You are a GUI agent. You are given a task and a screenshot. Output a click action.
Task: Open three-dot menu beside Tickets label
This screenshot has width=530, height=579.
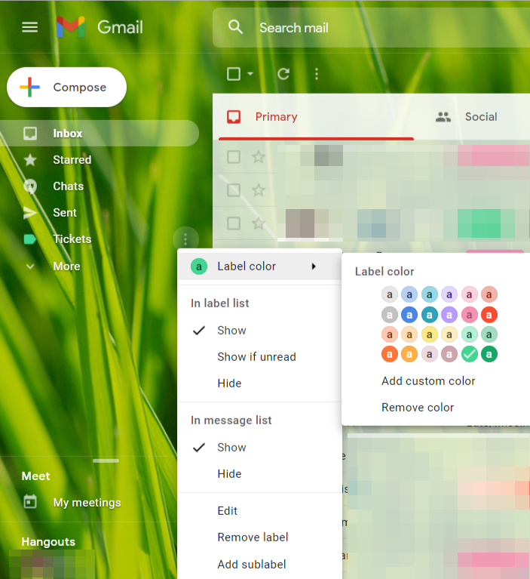(185, 239)
